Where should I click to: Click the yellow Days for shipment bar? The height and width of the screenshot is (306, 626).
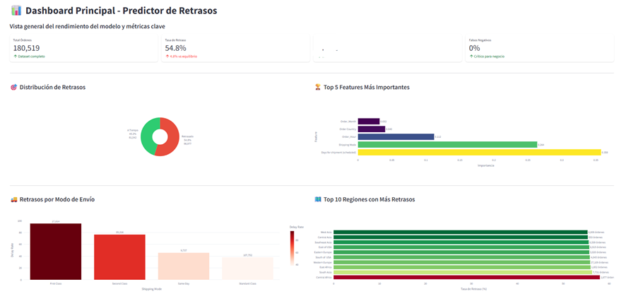(479, 152)
